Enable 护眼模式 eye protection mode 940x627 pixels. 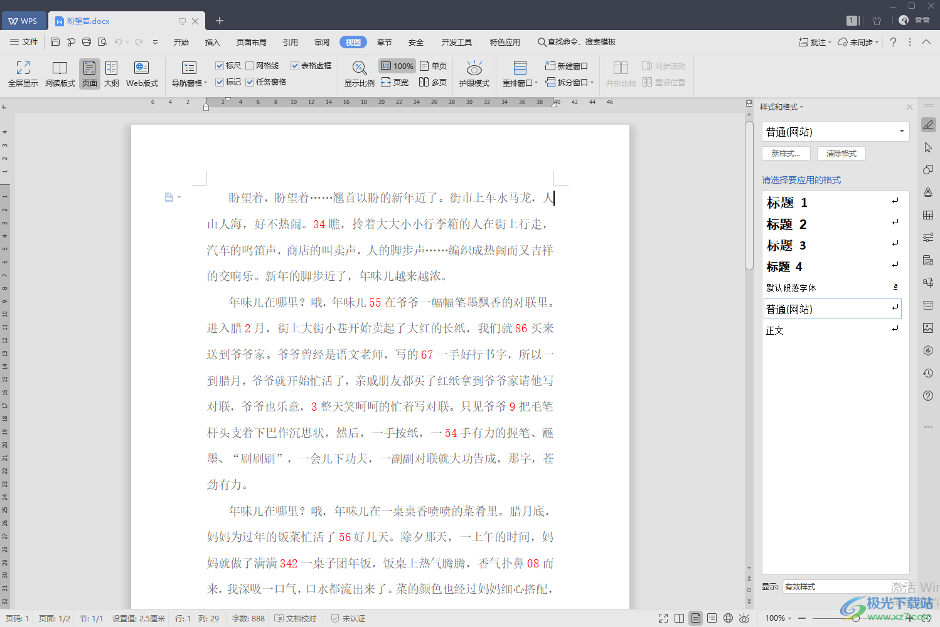pos(474,68)
